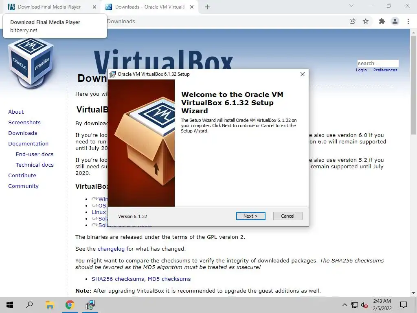Image resolution: width=417 pixels, height=313 pixels.
Task: Open the changelog link
Action: point(111,249)
